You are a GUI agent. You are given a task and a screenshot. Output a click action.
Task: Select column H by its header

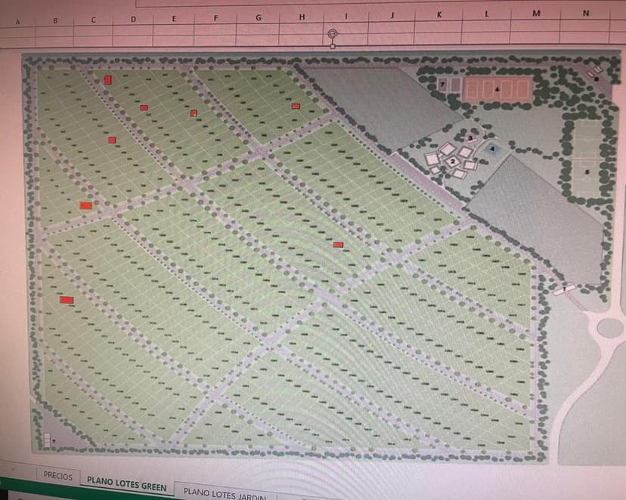(302, 17)
